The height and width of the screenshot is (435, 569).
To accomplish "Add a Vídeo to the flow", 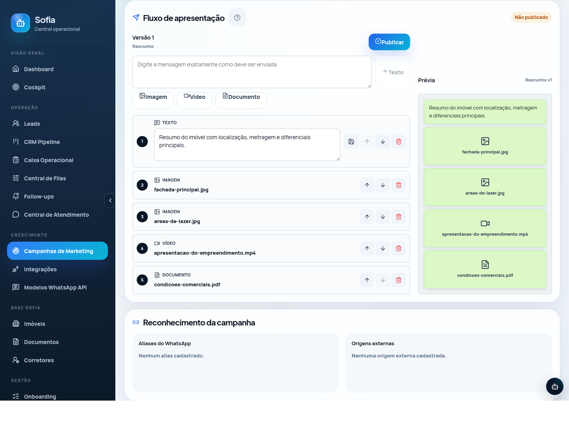I will pyautogui.click(x=194, y=100).
